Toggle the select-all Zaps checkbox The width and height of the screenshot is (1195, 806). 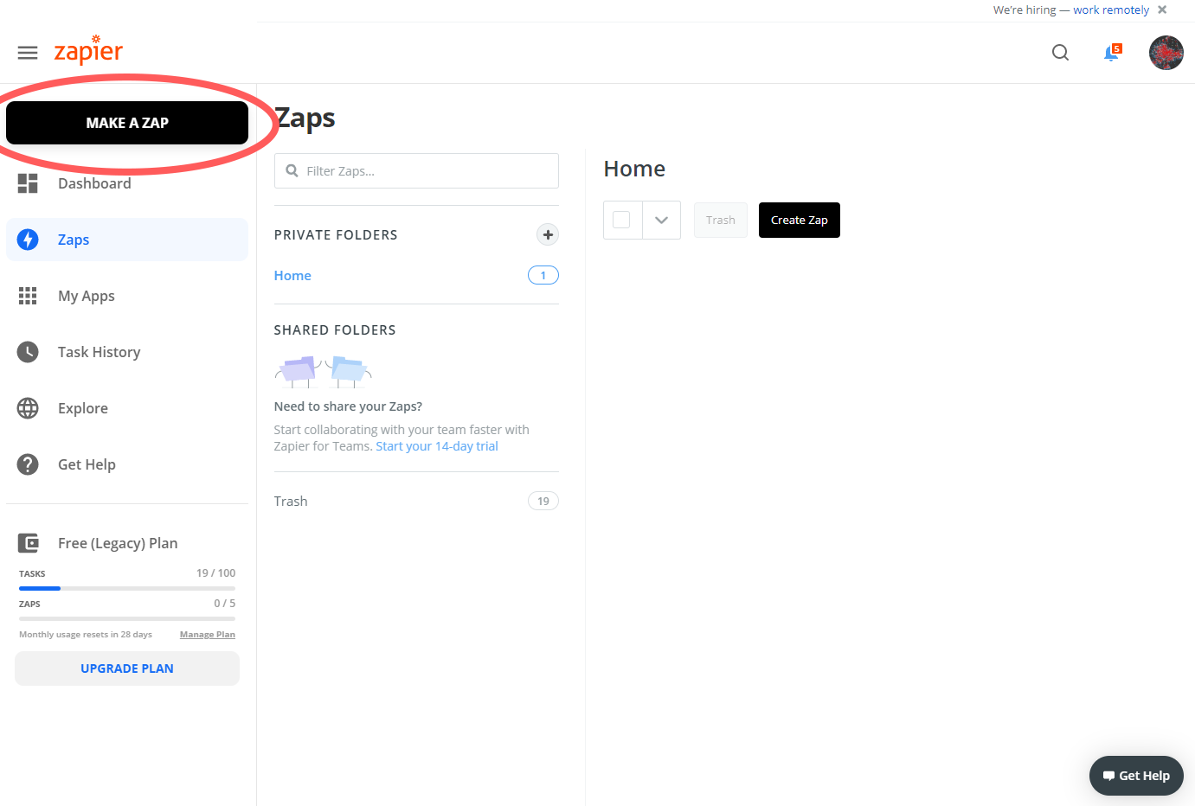click(x=621, y=220)
